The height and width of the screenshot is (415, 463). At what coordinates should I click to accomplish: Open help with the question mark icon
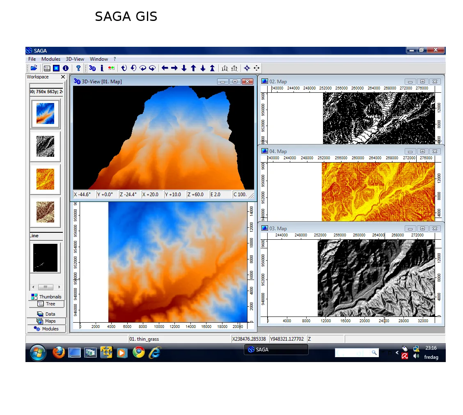click(78, 68)
